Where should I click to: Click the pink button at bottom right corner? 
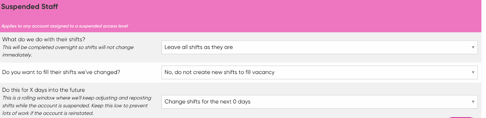[x=461, y=117]
